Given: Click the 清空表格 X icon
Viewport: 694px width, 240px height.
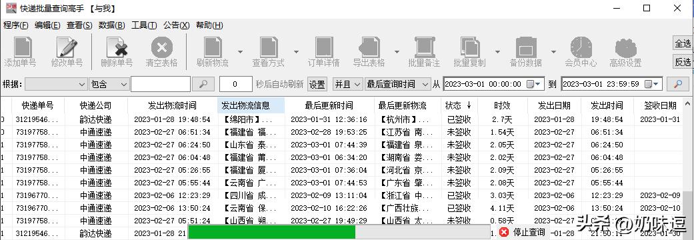Looking at the screenshot, I should [162, 47].
